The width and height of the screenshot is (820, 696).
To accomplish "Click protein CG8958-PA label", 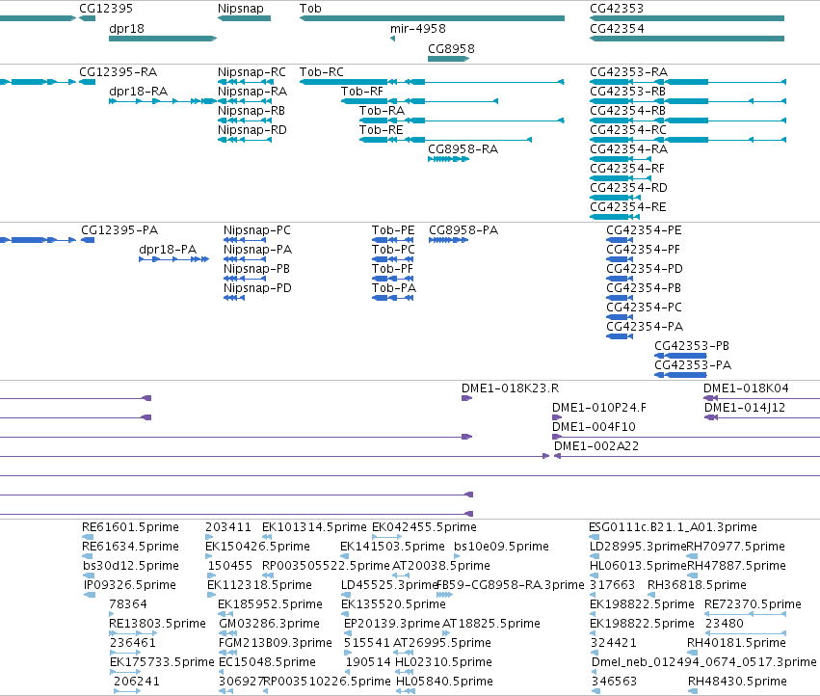I will click(x=463, y=230).
